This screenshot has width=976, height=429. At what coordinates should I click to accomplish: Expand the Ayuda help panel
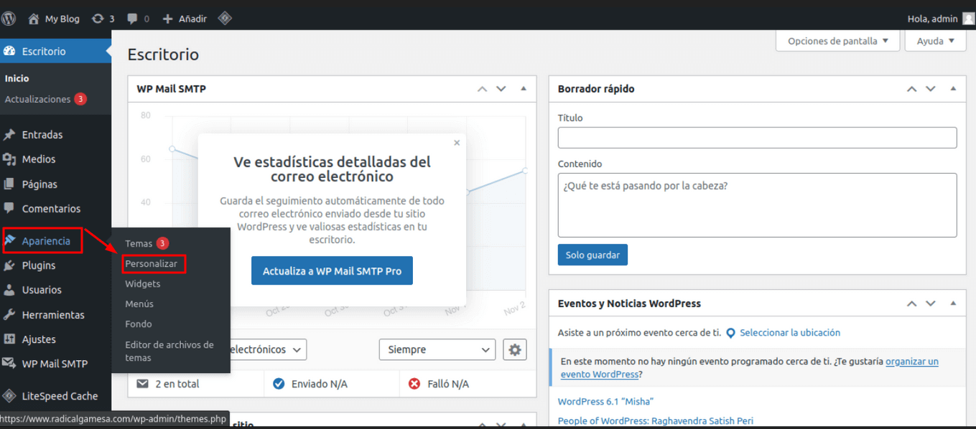(x=936, y=41)
